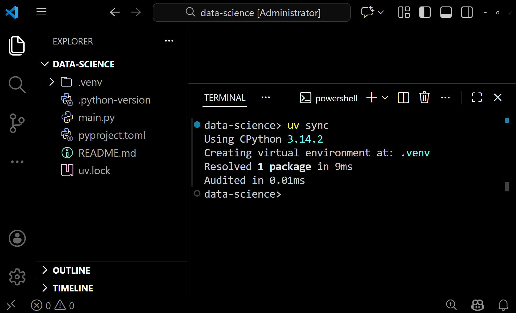516x313 pixels.
Task: Open notifications bell in status bar
Action: click(503, 305)
